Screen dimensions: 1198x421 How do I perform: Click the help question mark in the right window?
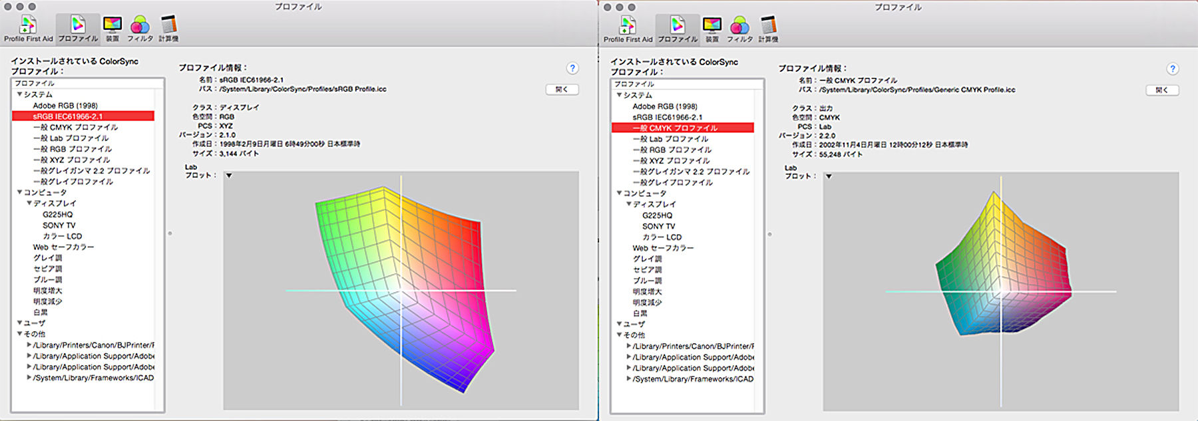click(x=1173, y=69)
